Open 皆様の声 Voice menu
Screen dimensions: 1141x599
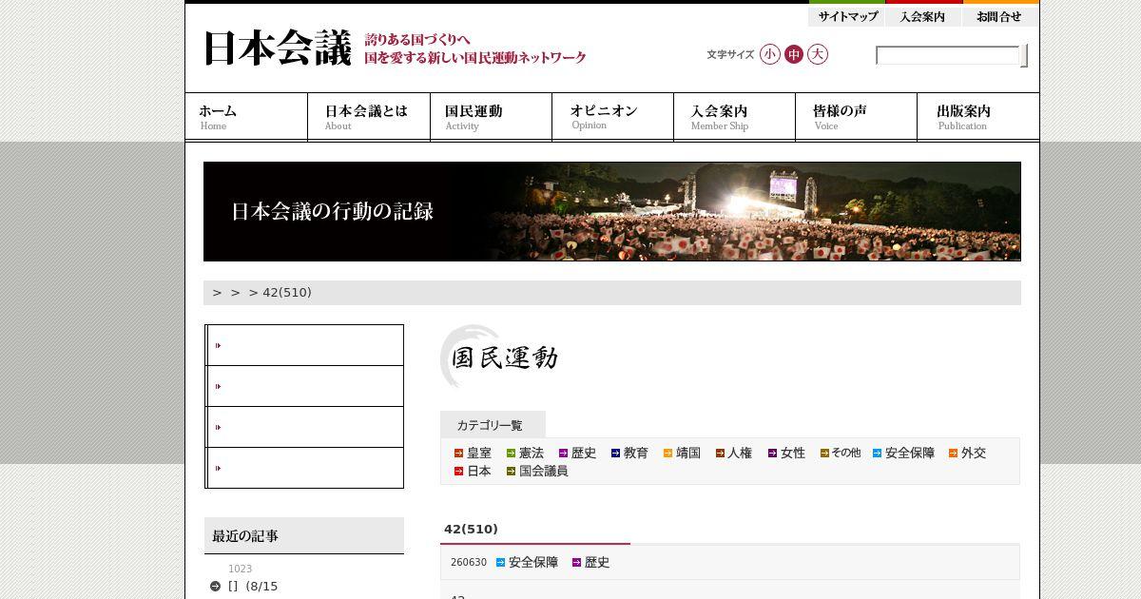pyautogui.click(x=856, y=117)
